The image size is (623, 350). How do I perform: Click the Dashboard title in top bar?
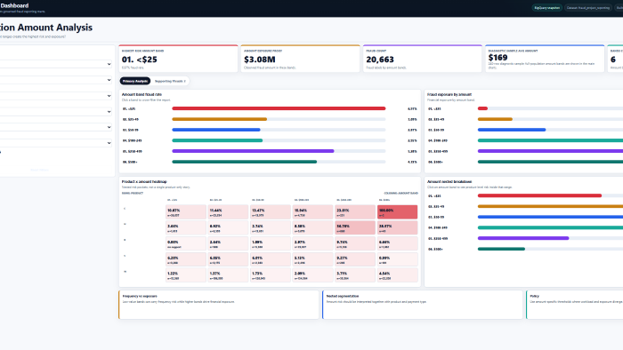[14, 5]
